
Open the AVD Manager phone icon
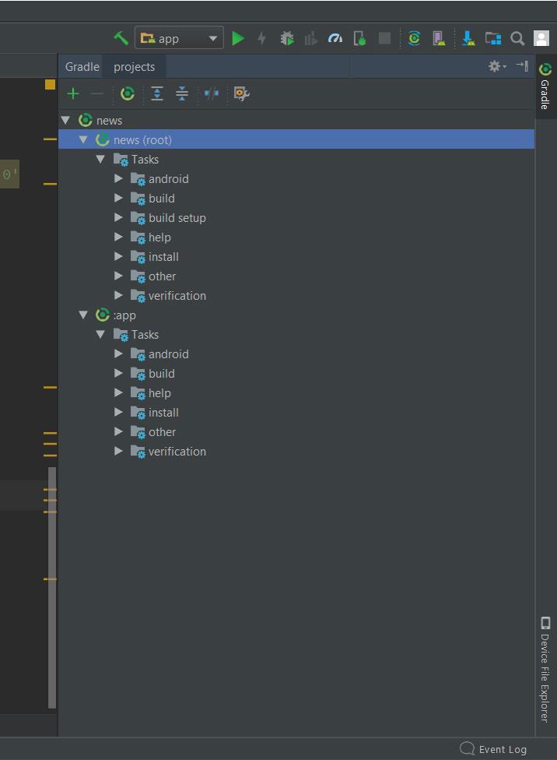pos(439,38)
